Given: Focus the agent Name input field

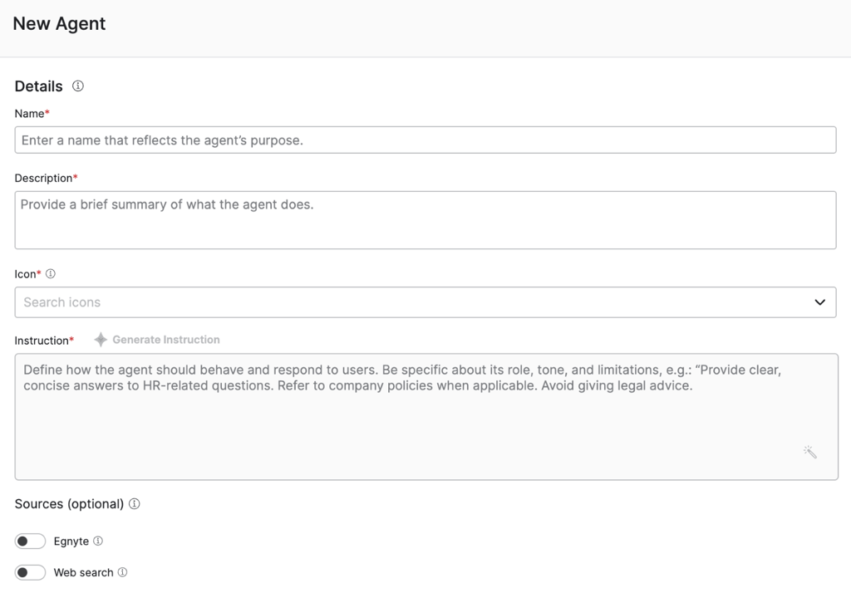Looking at the screenshot, I should [x=425, y=140].
